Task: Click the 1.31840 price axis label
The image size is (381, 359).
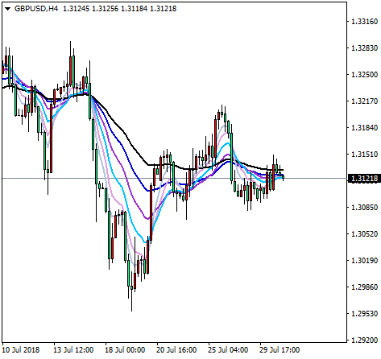Action: tap(364, 128)
